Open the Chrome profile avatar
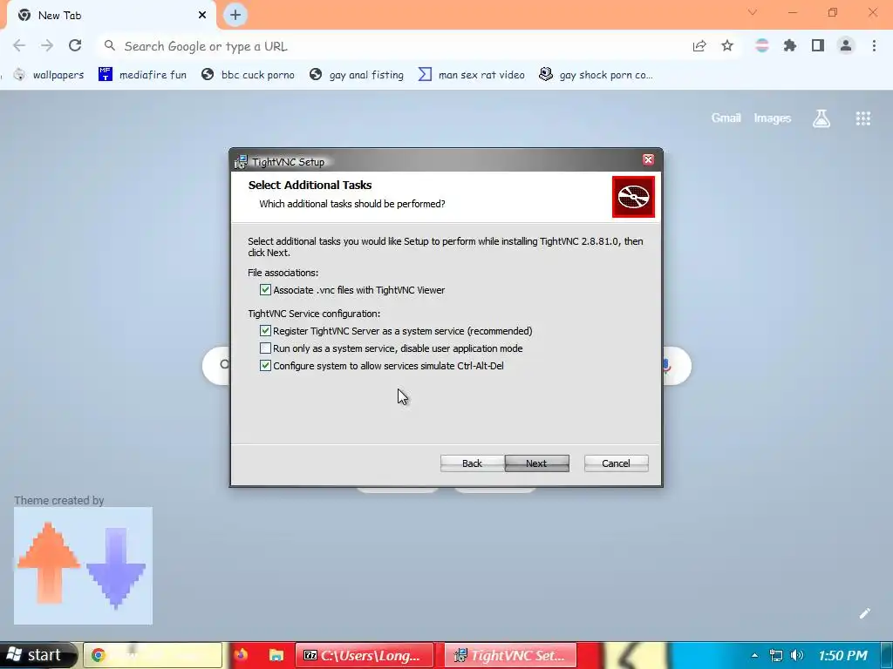The image size is (893, 669). coord(846,45)
